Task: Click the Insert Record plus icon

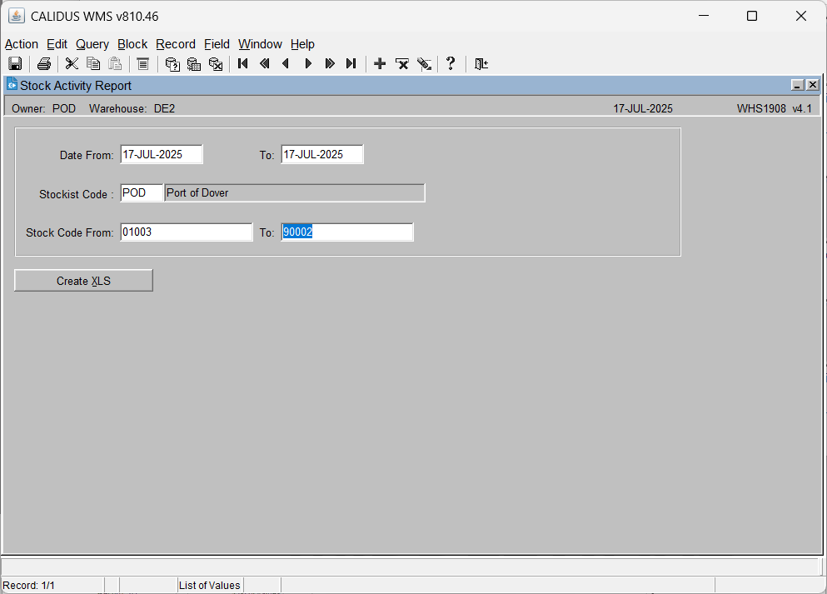Action: coord(380,64)
